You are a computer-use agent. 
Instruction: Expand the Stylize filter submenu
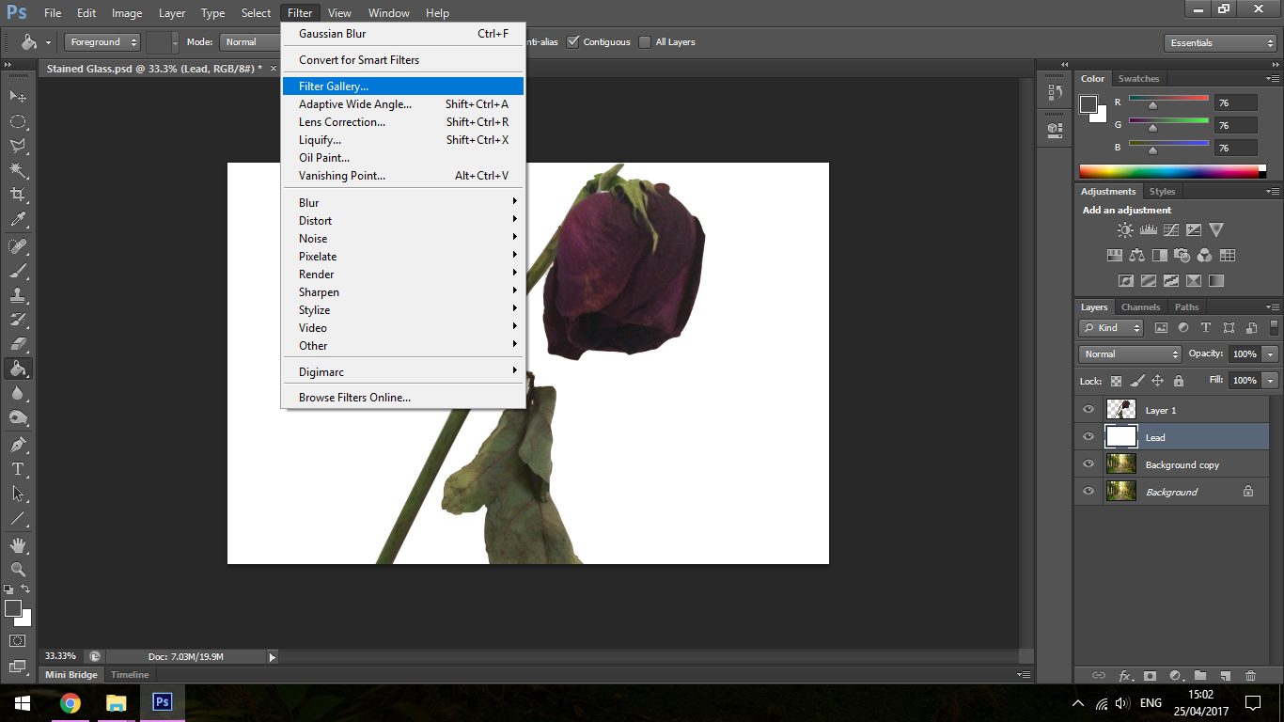(403, 310)
